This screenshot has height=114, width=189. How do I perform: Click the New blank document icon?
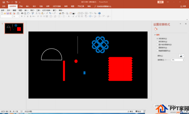pyautogui.click(x=2, y=13)
